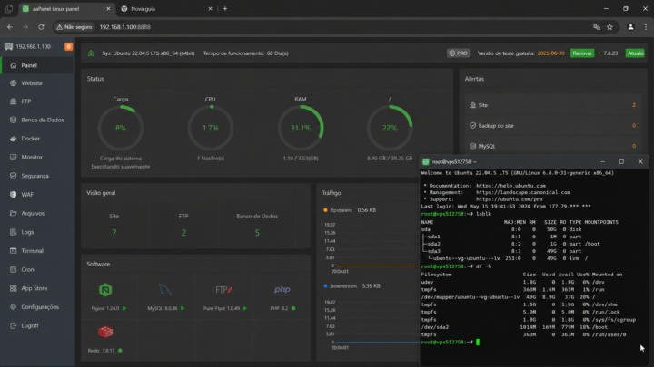Click the green status dot beside PHP 8.2
This screenshot has height=367, width=654.
tap(293, 308)
